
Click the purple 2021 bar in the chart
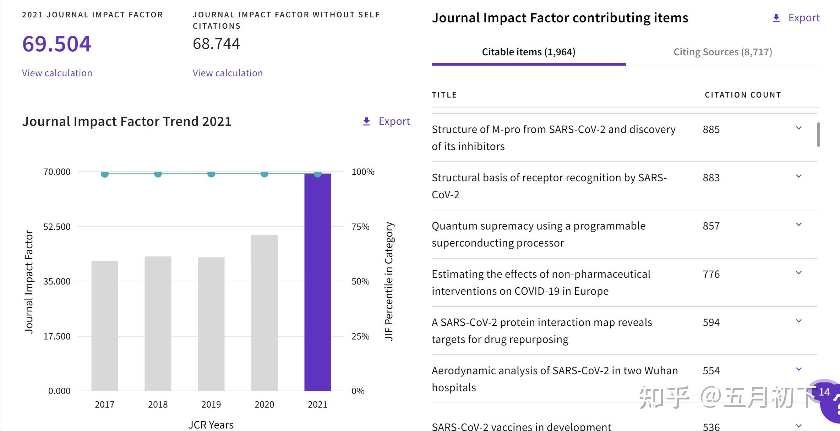tap(317, 284)
